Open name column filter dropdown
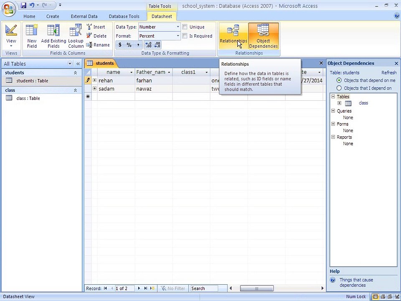This screenshot has width=401, height=301. [x=131, y=72]
